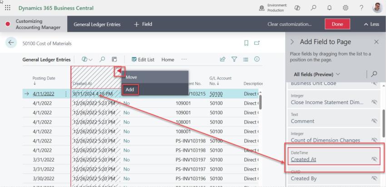The height and width of the screenshot is (187, 386).
Task: Click the Add Field panel scrollbar
Action: 384,123
